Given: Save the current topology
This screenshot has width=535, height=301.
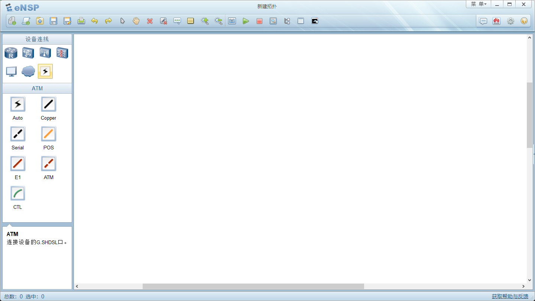Looking at the screenshot, I should coord(53,21).
